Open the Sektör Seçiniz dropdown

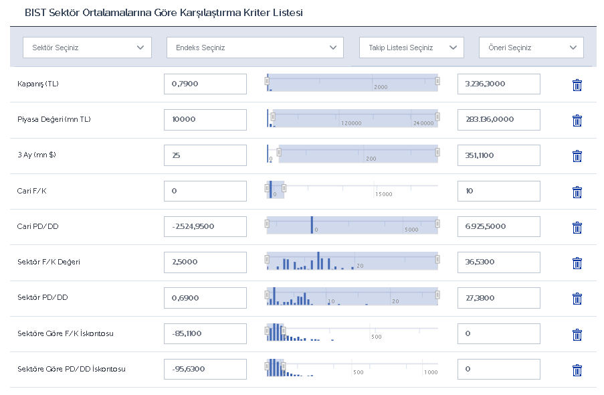point(84,48)
